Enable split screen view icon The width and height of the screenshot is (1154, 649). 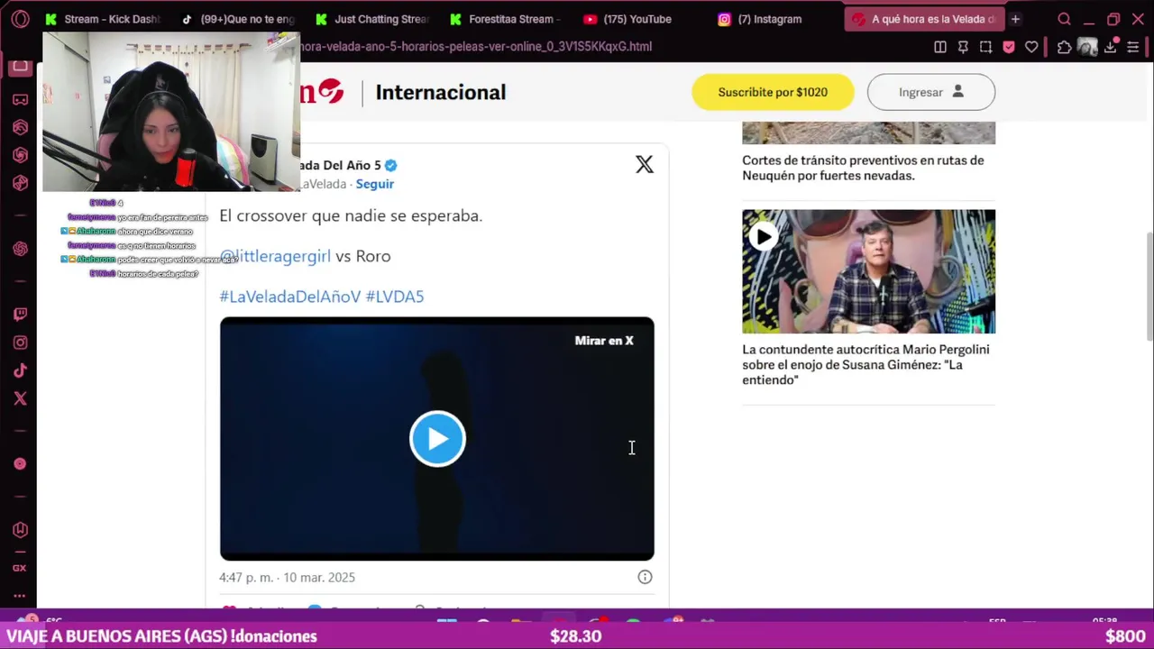(x=940, y=47)
